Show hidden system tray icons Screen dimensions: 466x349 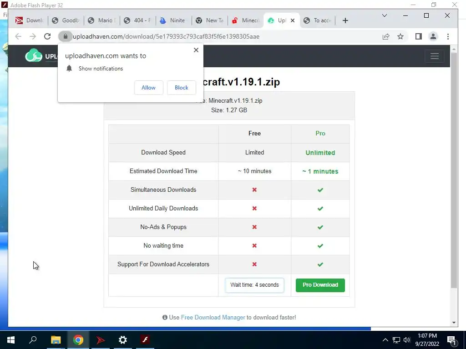tap(385, 340)
